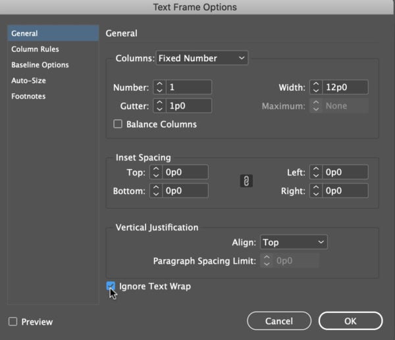Click the disabled Maximum field
This screenshot has width=395, height=340.
pyautogui.click(x=345, y=106)
